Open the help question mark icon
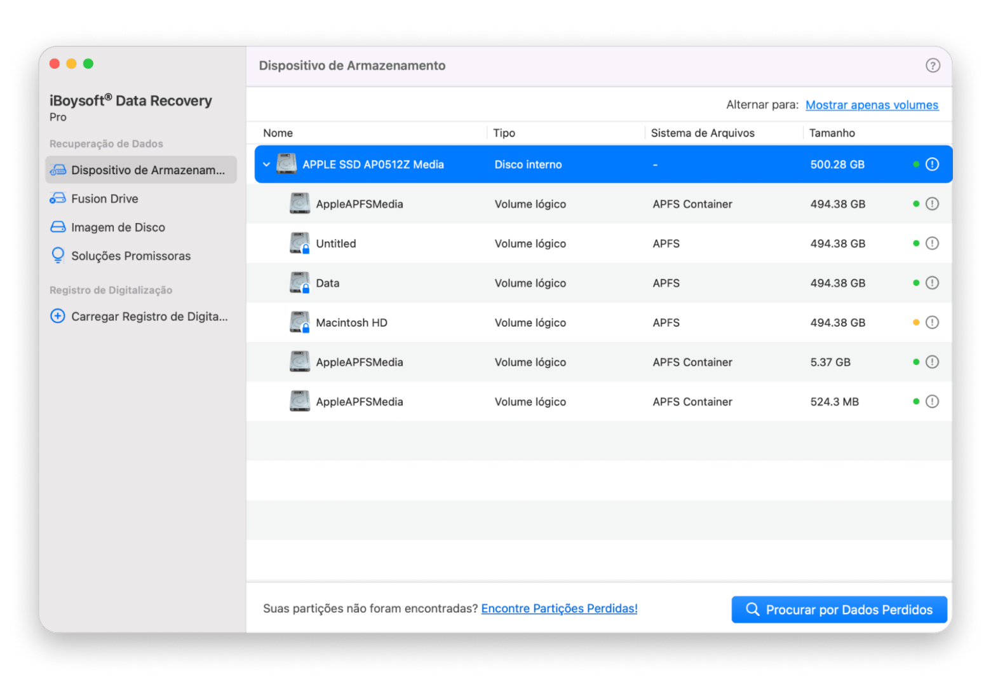Screen dimensions: 991x684 coord(932,65)
